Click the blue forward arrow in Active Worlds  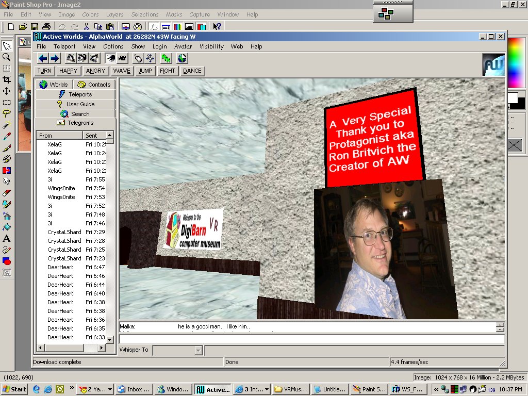(x=55, y=58)
